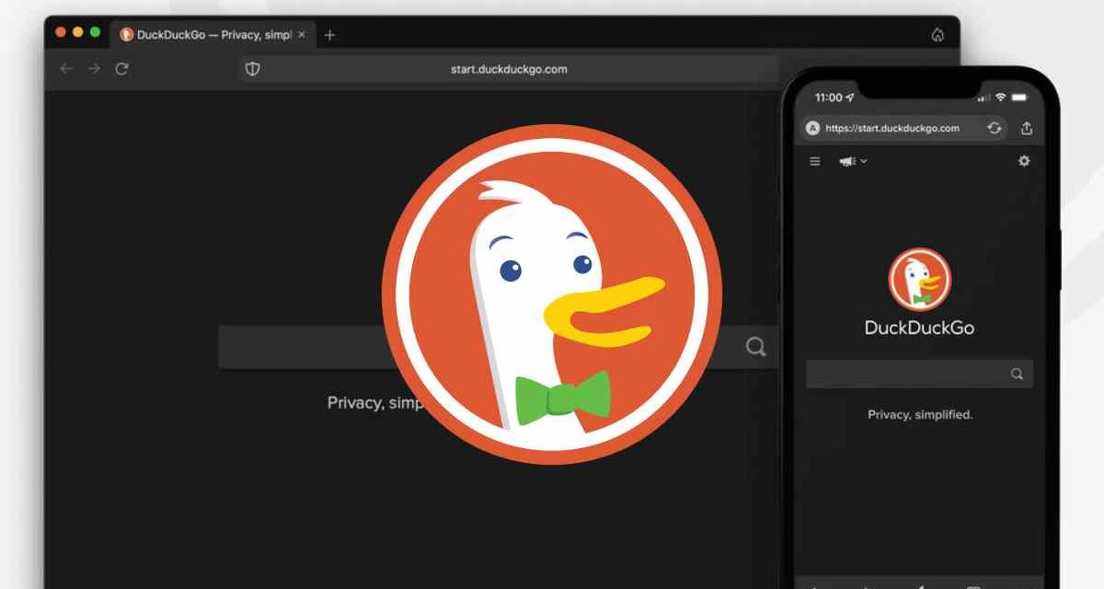Click the red close window button

[61, 31]
